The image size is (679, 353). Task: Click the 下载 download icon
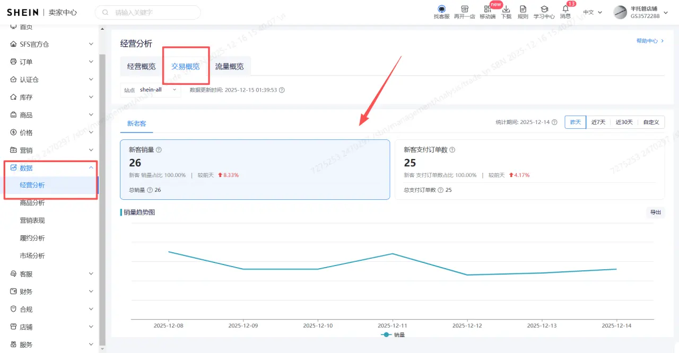point(506,9)
